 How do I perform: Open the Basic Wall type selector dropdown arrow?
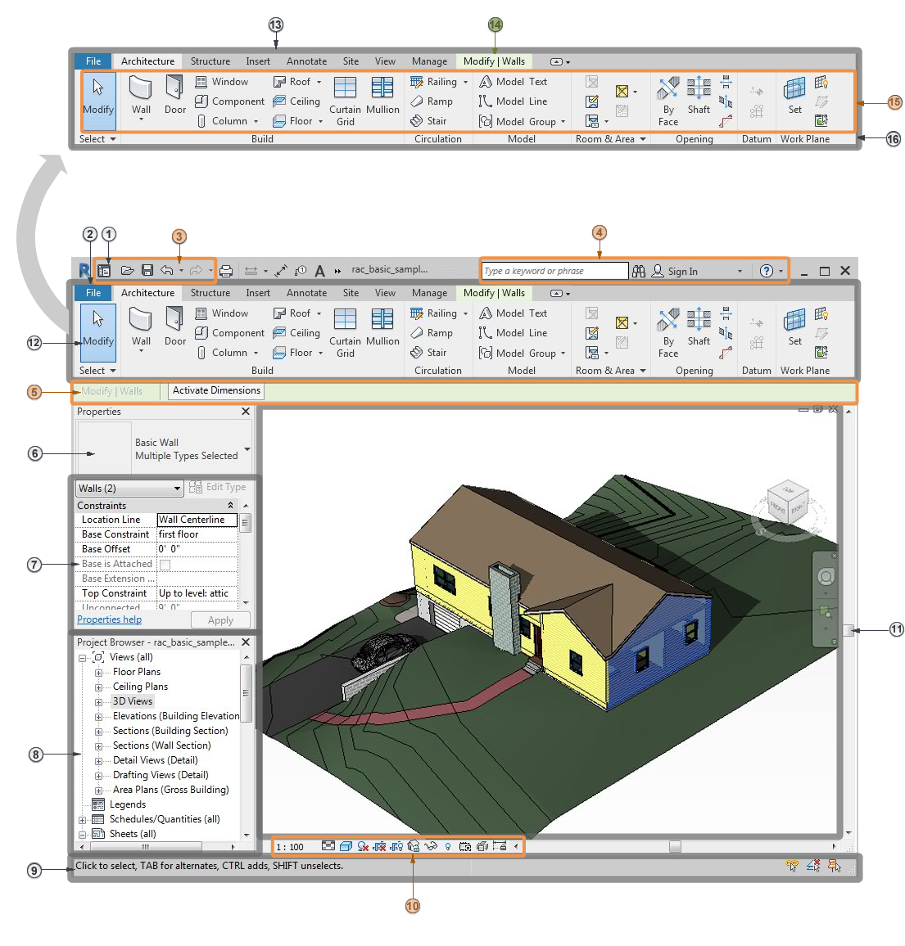coord(247,449)
